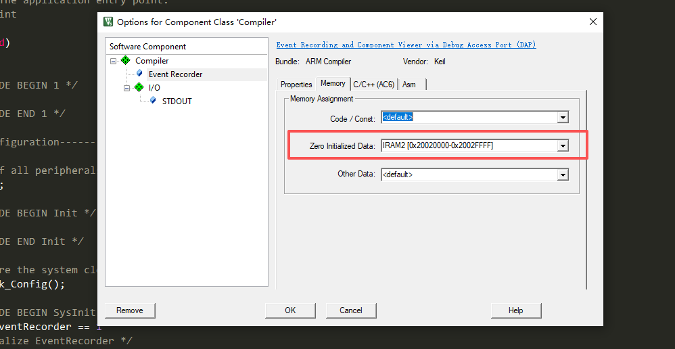Click the Keil dialog title bar icon
This screenshot has width=675, height=349.
point(108,22)
